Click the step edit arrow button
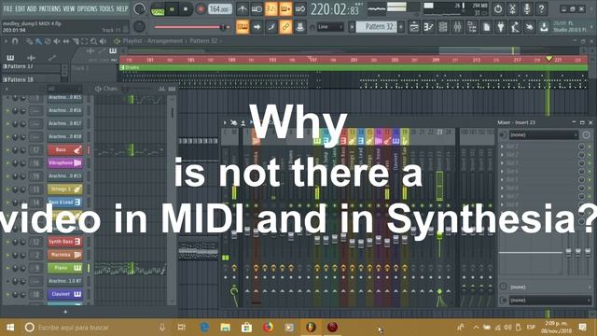This screenshot has width=597, height=336. tap(257, 27)
